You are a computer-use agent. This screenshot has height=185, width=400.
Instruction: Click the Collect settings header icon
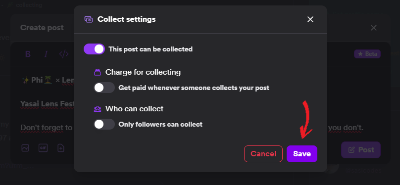tap(89, 19)
